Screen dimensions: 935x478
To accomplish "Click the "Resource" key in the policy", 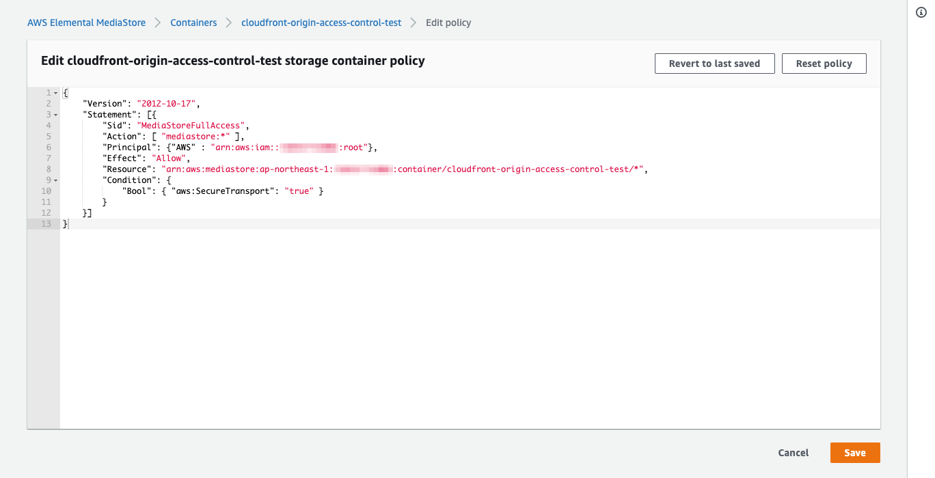I will [x=127, y=169].
